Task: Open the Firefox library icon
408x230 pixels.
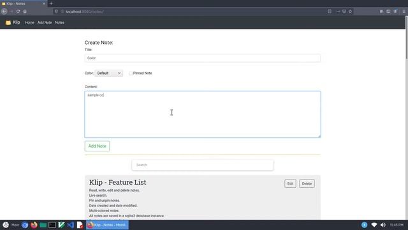Action: (x=381, y=11)
